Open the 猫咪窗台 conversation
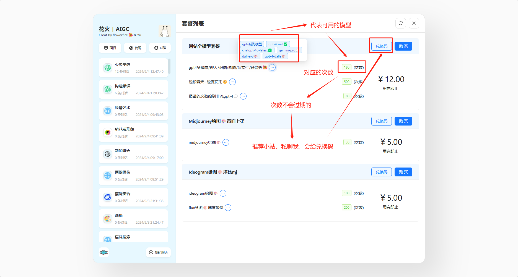 pos(133,197)
